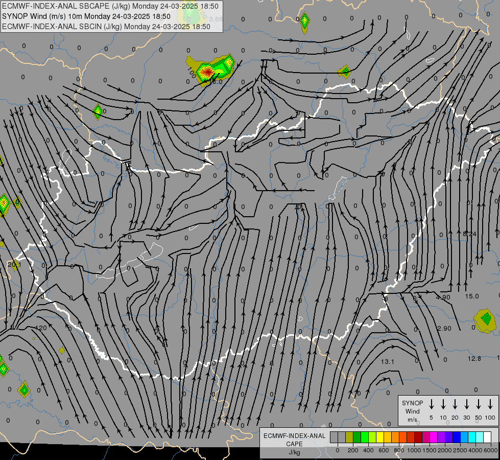Click the map value 15.0
The image size is (500, 460).
point(471,296)
